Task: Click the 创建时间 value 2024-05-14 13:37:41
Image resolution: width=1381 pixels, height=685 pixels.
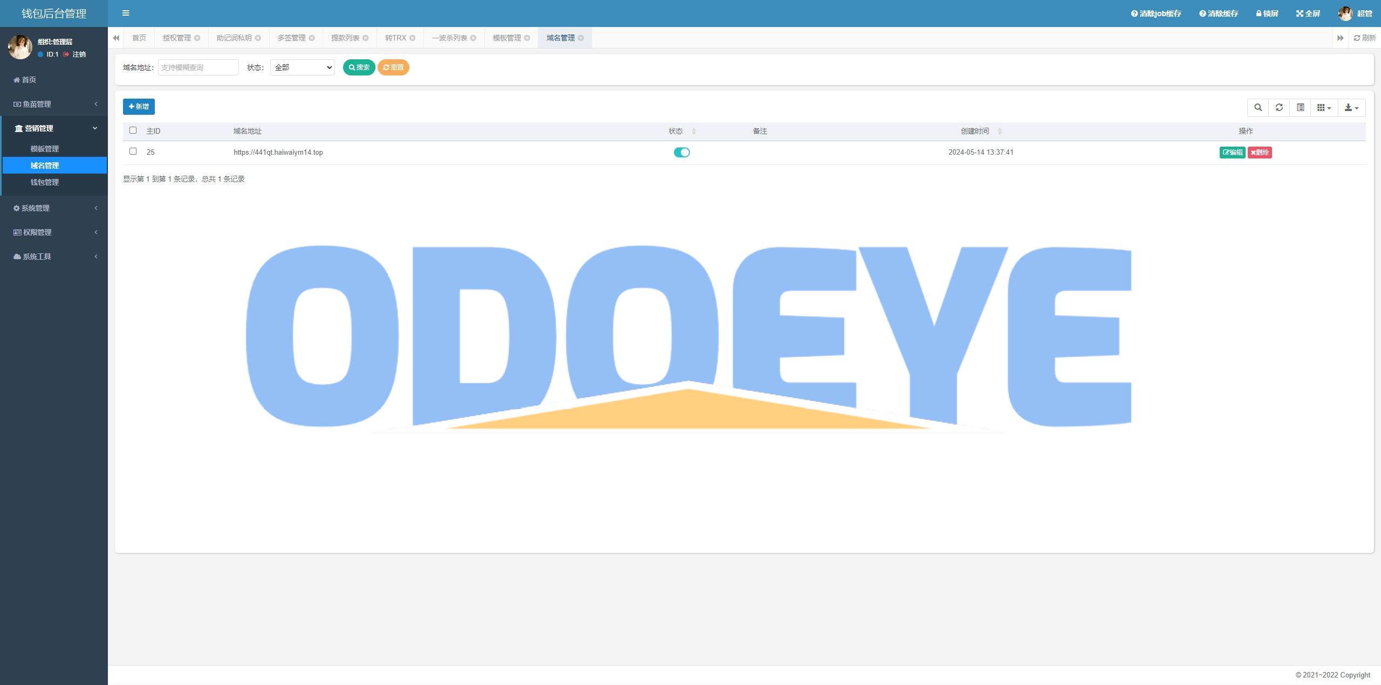Action: tap(981, 153)
